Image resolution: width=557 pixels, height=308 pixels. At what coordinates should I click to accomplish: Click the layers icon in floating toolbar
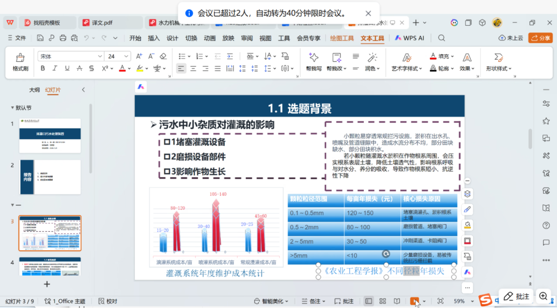coord(467,194)
